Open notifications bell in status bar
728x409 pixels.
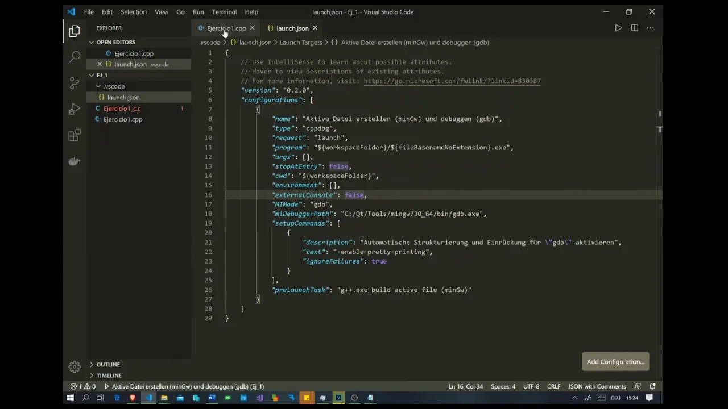tap(653, 386)
